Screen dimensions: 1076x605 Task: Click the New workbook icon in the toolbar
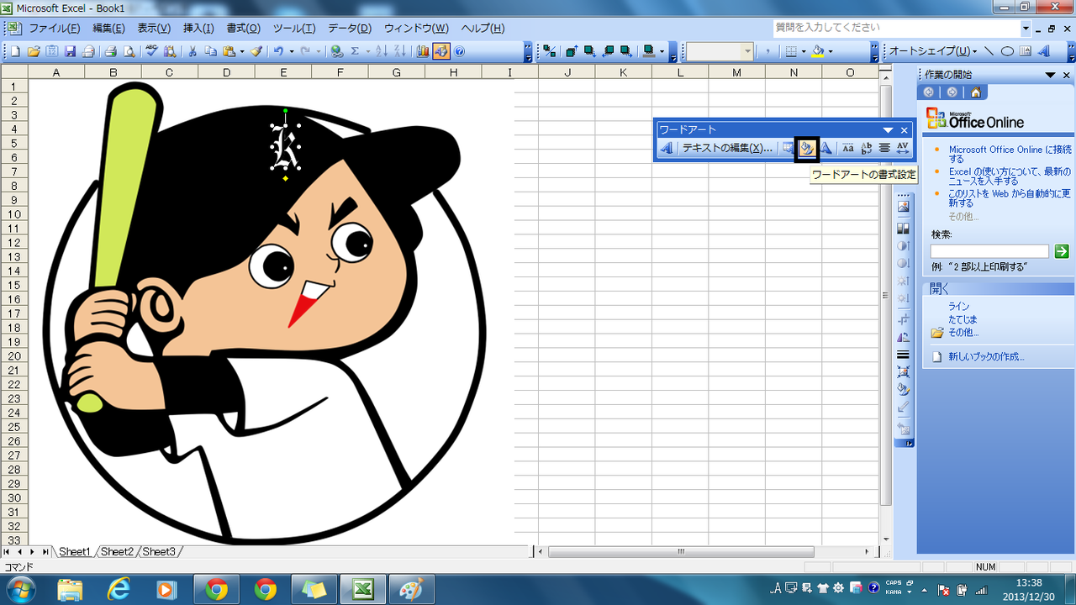(15, 51)
